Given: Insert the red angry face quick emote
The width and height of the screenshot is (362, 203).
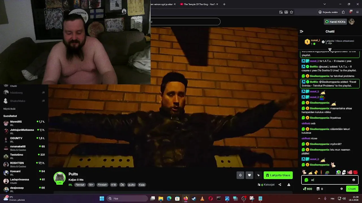Looking at the screenshot, I should pos(355,172).
